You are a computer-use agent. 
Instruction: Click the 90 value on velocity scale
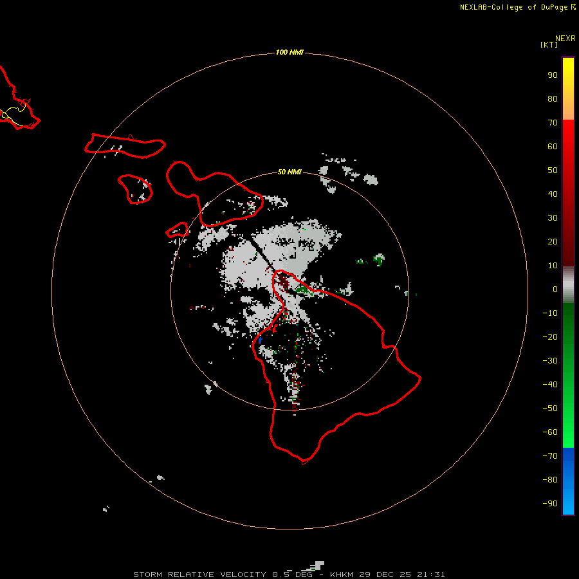point(553,75)
